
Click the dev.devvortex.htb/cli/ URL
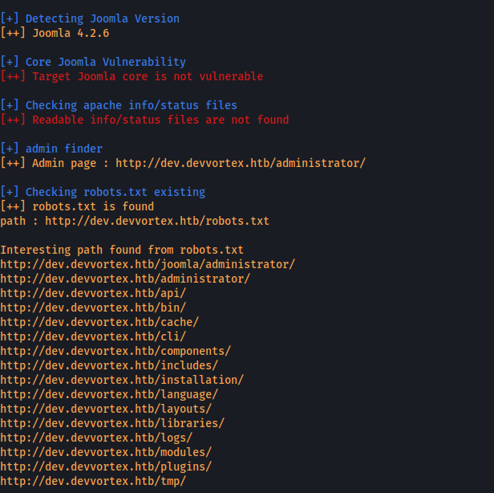pyautogui.click(x=93, y=336)
